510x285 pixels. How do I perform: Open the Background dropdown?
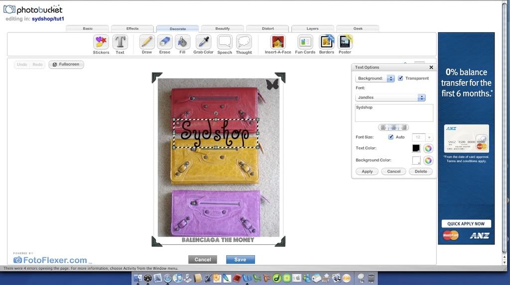(x=375, y=78)
